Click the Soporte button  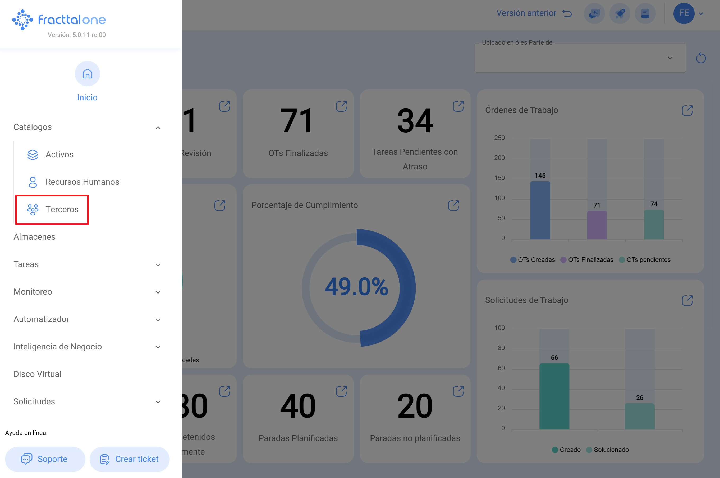point(45,459)
